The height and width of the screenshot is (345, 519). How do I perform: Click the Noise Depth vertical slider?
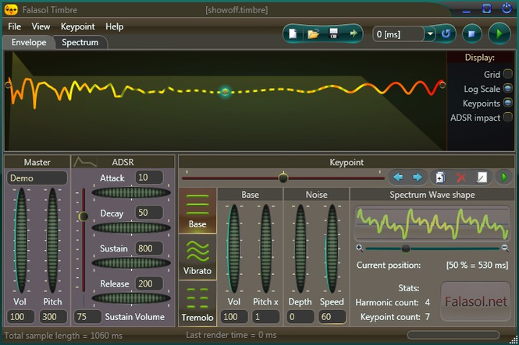(x=300, y=248)
